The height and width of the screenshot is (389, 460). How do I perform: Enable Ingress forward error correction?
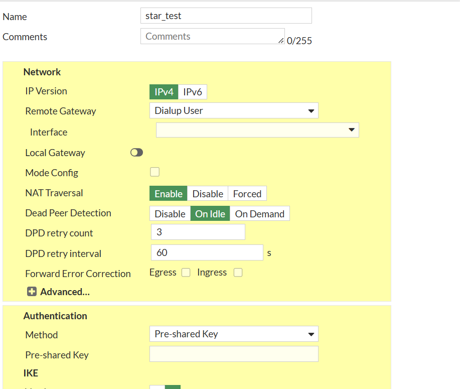238,273
